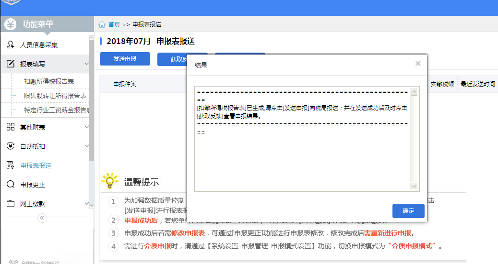Expand the 其他附表 section chevron
Image resolution: width=498 pixels, height=264 pixels.
(x=86, y=127)
